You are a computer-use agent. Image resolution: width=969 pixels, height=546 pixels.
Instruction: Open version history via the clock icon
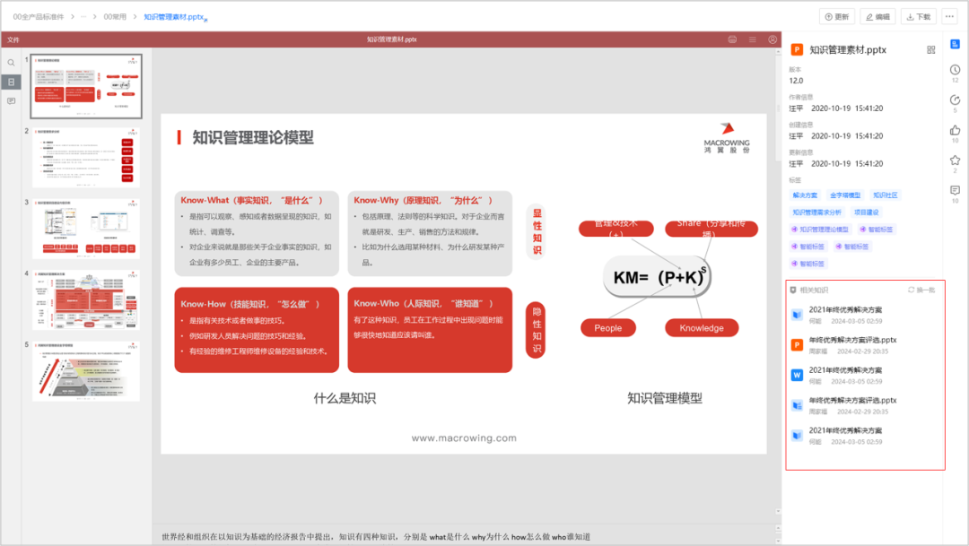(954, 70)
